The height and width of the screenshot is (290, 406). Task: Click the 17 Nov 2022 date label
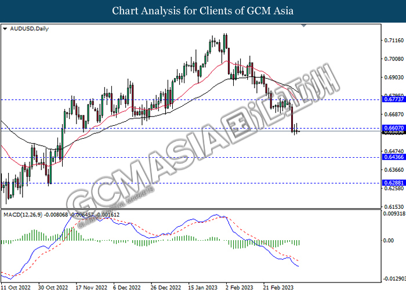92,287
